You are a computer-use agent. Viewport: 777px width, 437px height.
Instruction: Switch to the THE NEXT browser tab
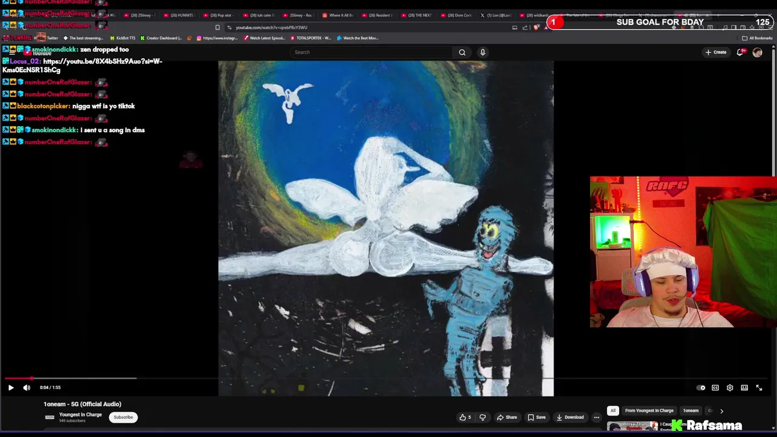click(x=417, y=15)
